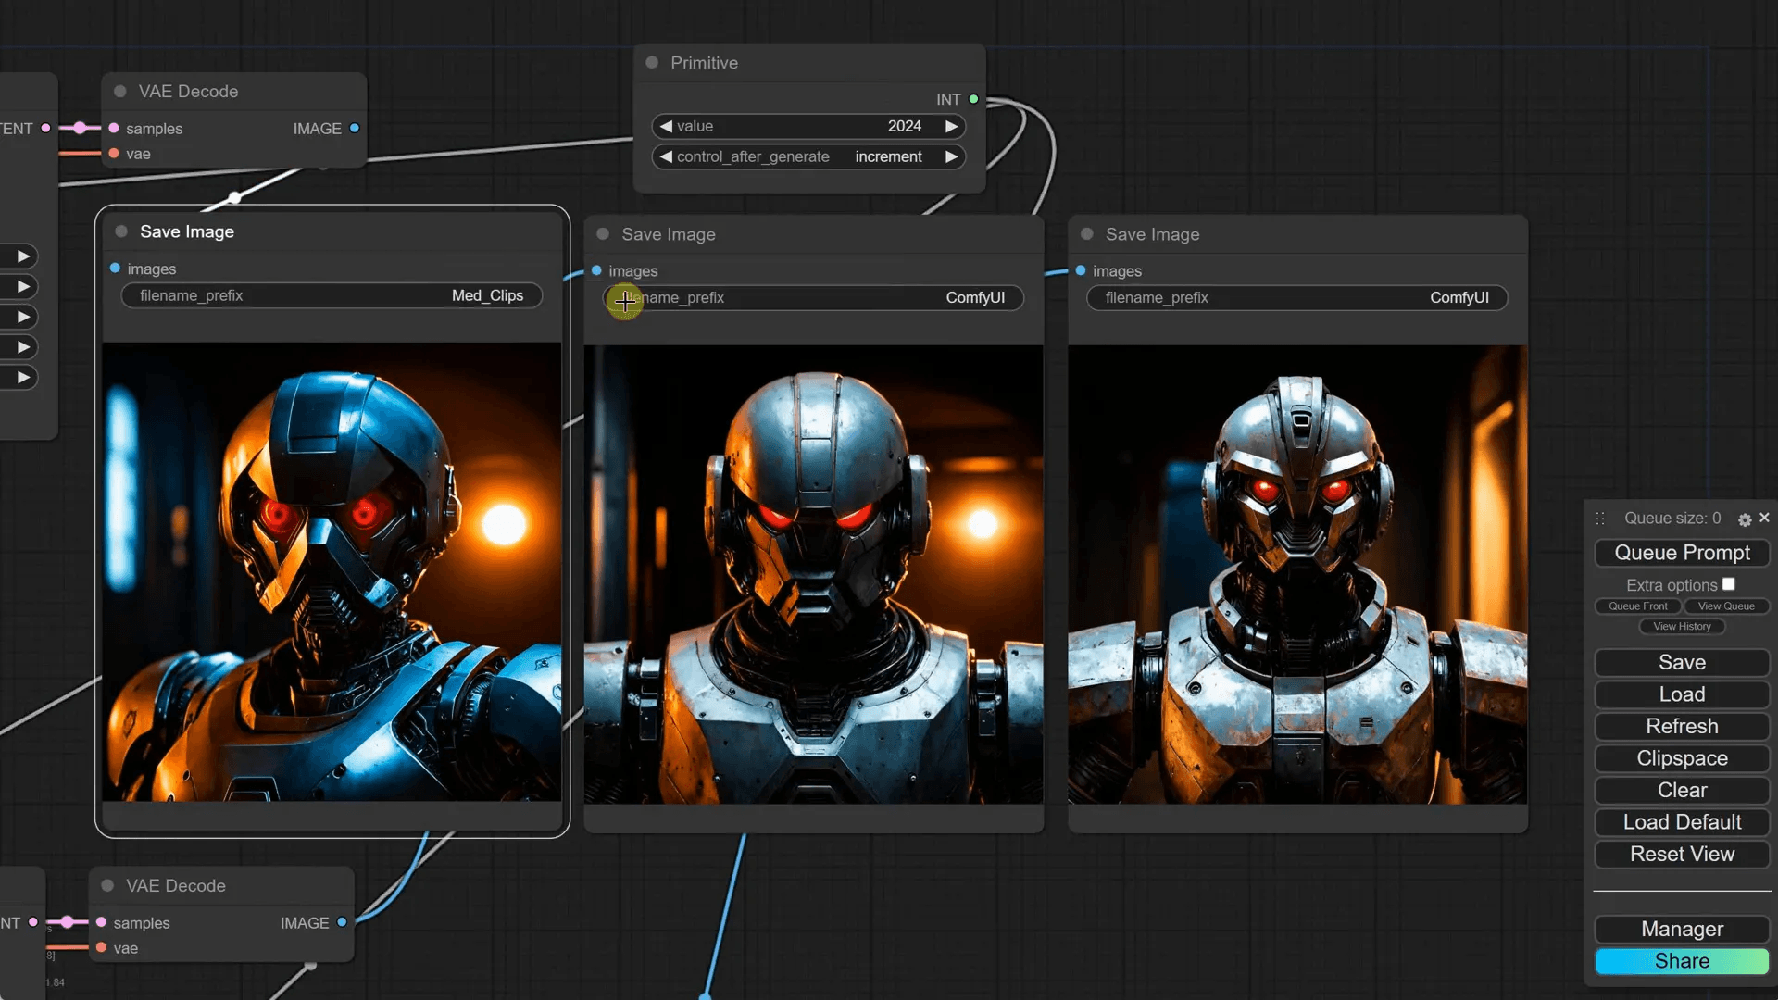Click the INT output connector on Primitive
This screenshot has width=1778, height=1000.
[973, 99]
